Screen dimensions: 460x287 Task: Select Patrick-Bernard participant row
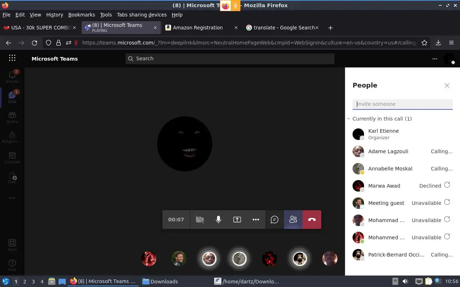[x=402, y=255]
